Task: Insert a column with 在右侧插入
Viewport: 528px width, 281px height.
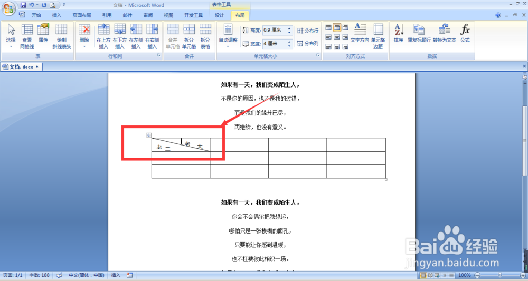Action: click(152, 36)
